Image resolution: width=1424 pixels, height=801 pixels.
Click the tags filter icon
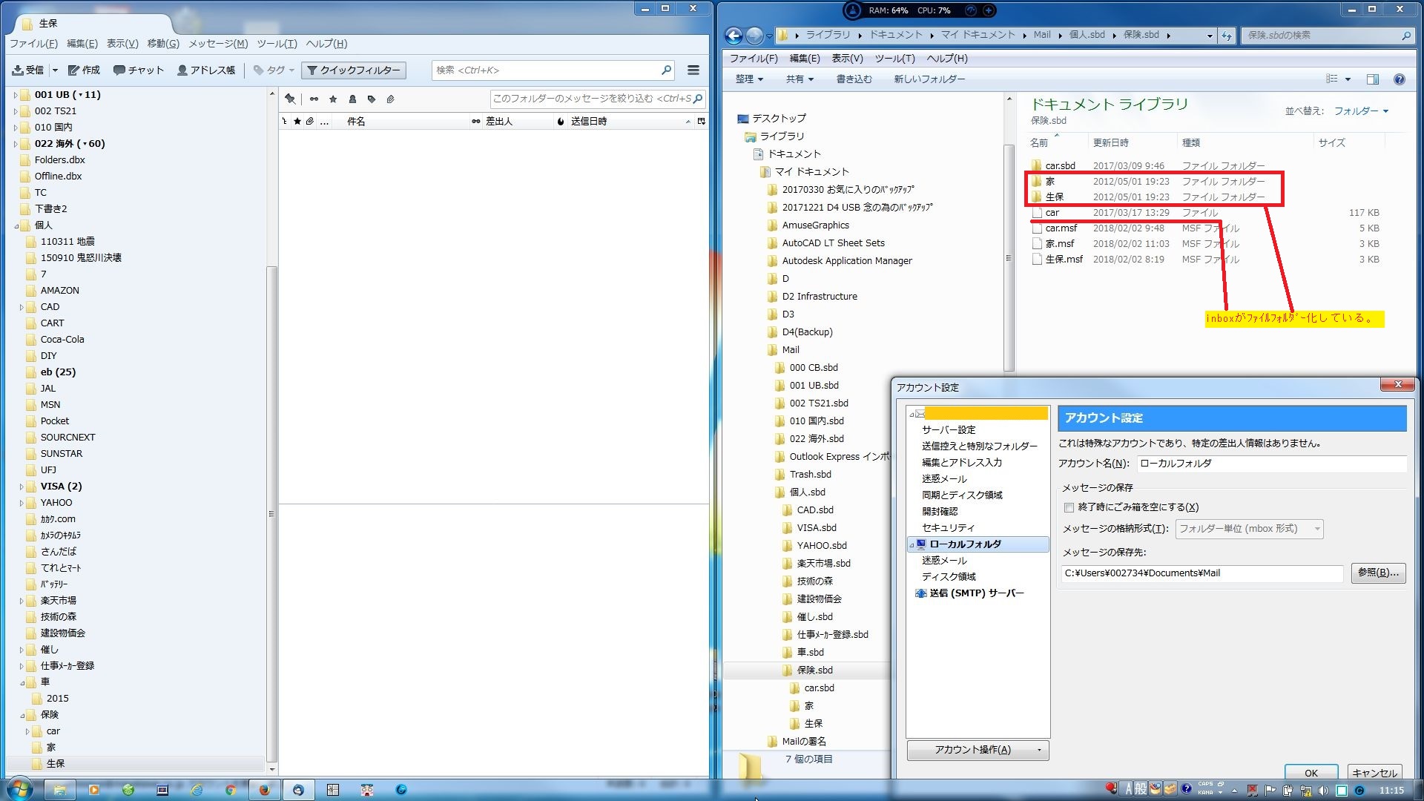point(372,99)
